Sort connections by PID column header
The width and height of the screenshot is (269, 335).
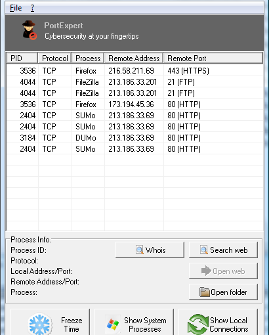pyautogui.click(x=22, y=58)
